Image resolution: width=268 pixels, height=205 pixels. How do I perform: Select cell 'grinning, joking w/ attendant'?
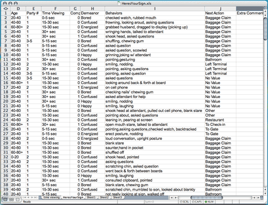coord(155,55)
